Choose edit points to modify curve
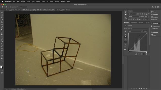The width and height of the screenshot is (161, 90). (x=125, y=42)
